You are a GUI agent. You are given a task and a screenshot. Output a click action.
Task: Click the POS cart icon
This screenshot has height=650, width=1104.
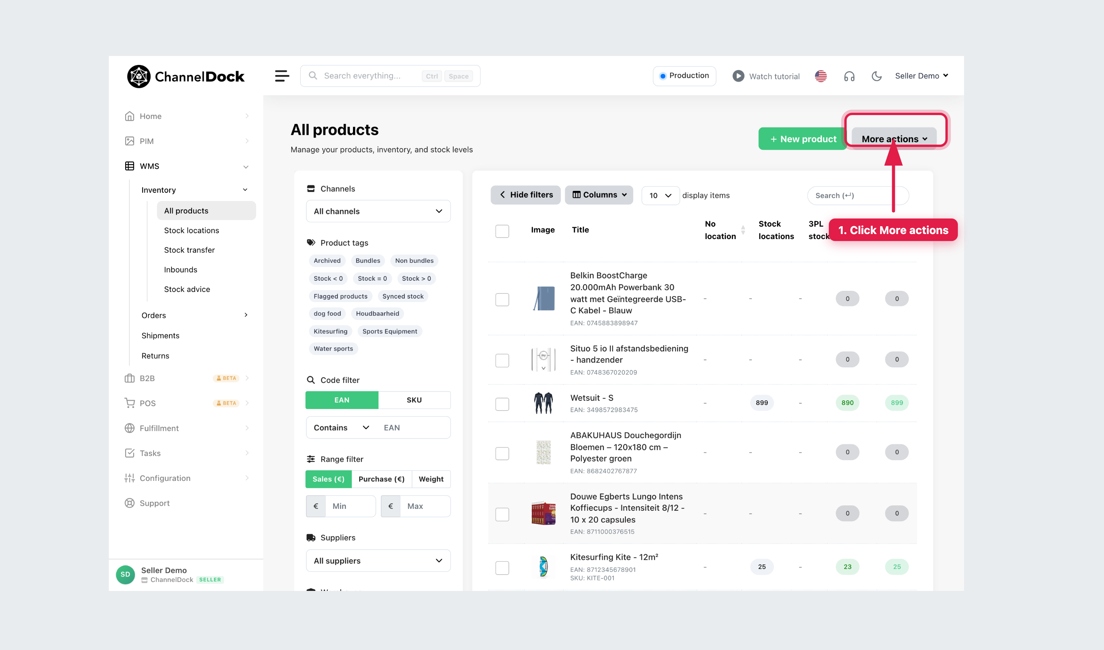click(x=130, y=403)
